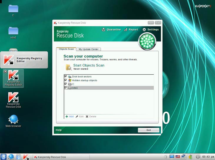Viewport: 215px width, 160px height.
Task: Open the K start menu in taskbar
Action: [x=4, y=157]
